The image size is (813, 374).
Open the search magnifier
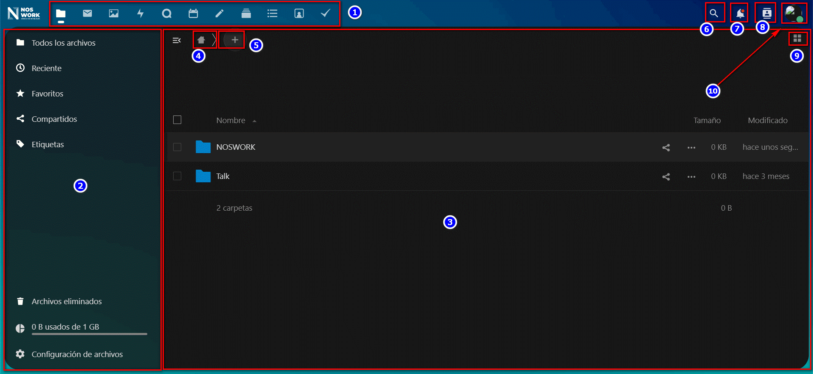[714, 13]
